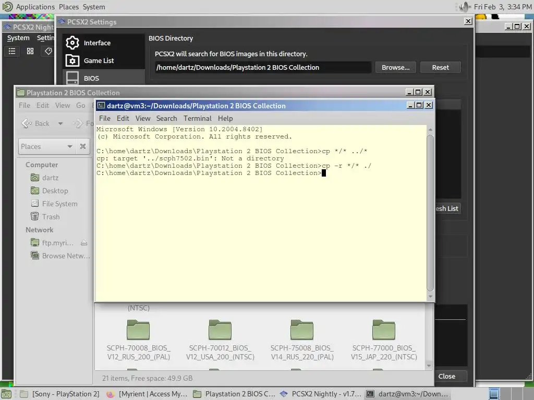Open Go menu in file manager window

(x=81, y=105)
